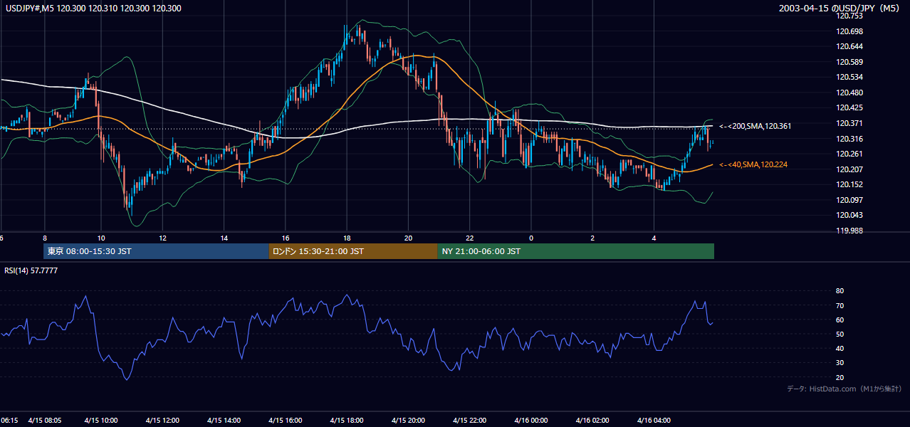Click price level 120.698 on the axis
This screenshot has height=427, width=910.
851,31
